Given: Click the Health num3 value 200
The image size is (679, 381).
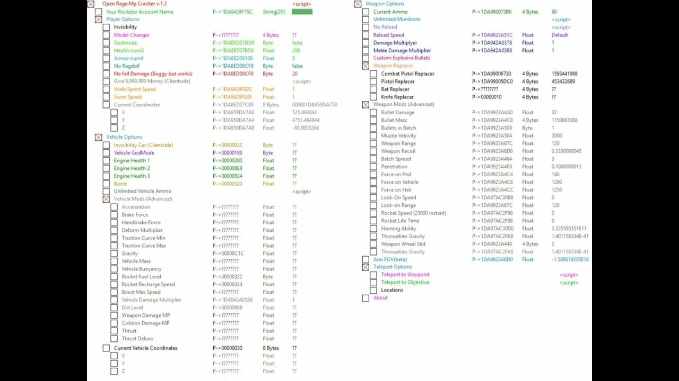Looking at the screenshot, I should (x=296, y=50).
